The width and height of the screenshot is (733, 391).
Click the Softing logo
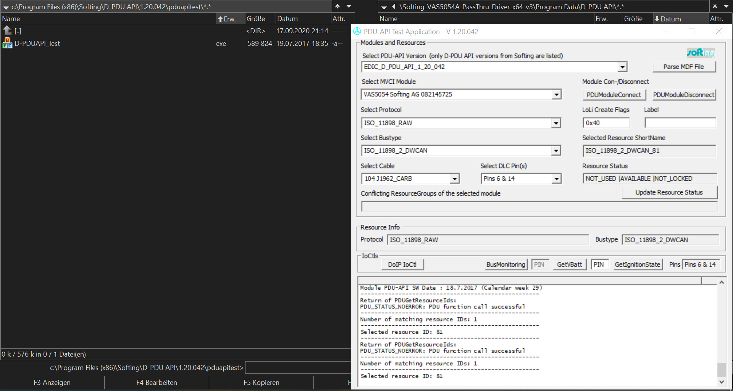point(701,53)
